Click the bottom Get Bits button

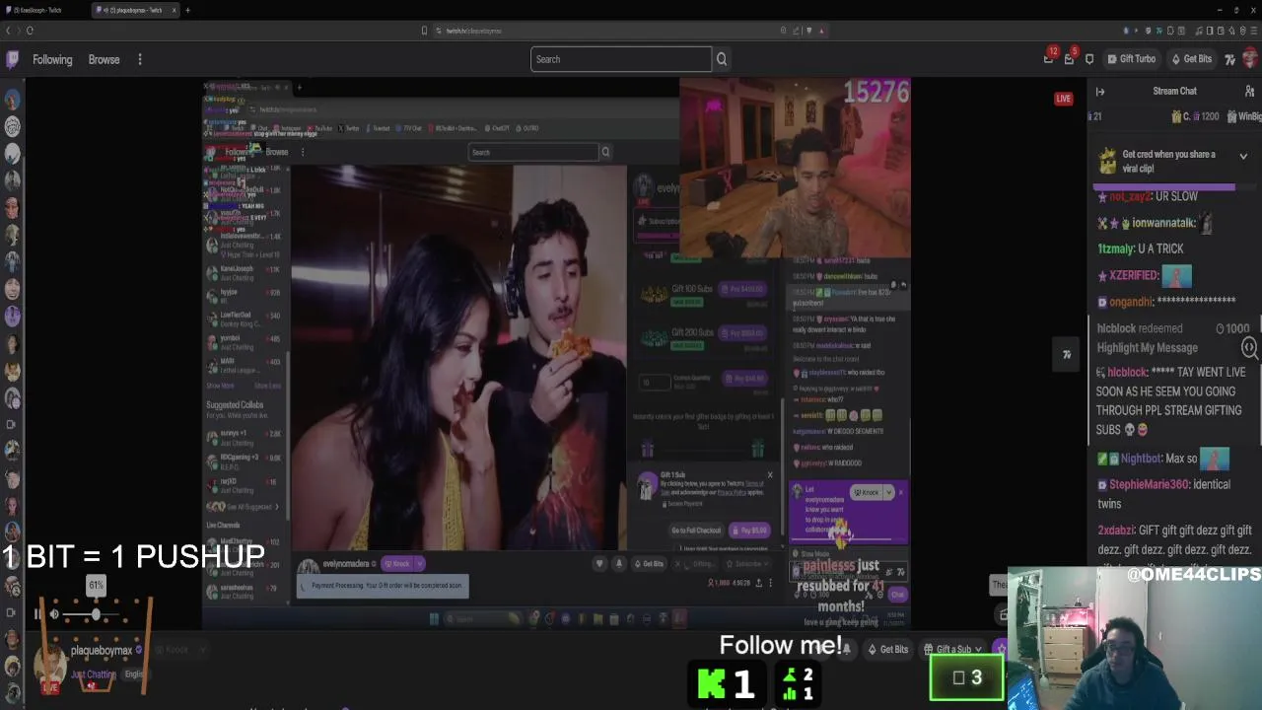887,649
